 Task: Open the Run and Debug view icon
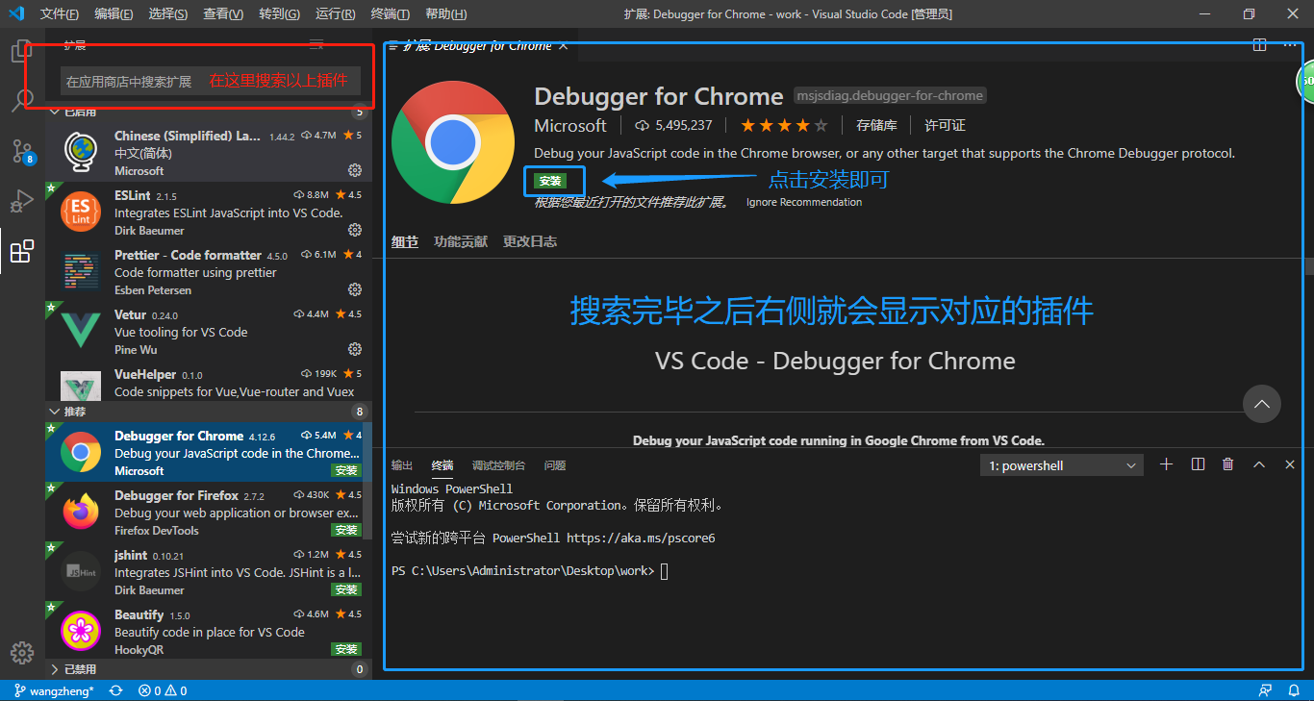tap(21, 202)
